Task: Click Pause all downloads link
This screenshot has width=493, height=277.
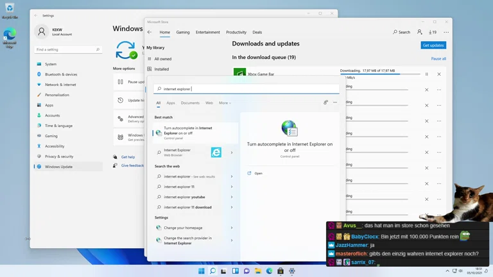Action: (438, 59)
